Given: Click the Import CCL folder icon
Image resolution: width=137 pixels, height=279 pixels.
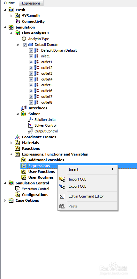Looking at the screenshot, I should (62, 179).
